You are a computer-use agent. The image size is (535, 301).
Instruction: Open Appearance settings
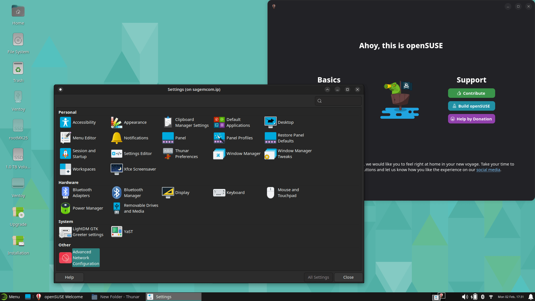tap(129, 122)
